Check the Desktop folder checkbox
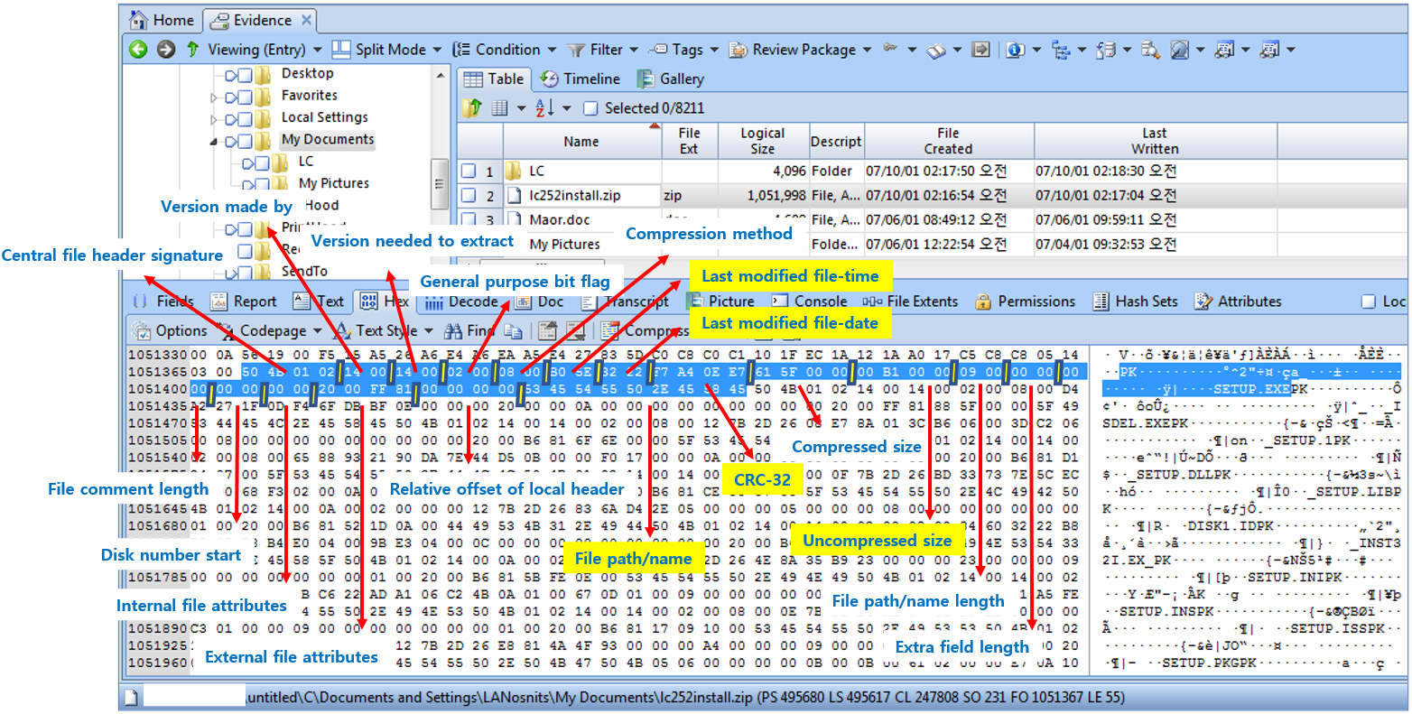Image resolution: width=1412 pixels, height=714 pixels. tap(245, 74)
